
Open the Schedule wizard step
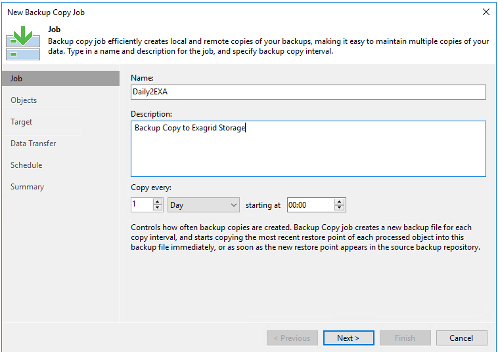pyautogui.click(x=26, y=165)
